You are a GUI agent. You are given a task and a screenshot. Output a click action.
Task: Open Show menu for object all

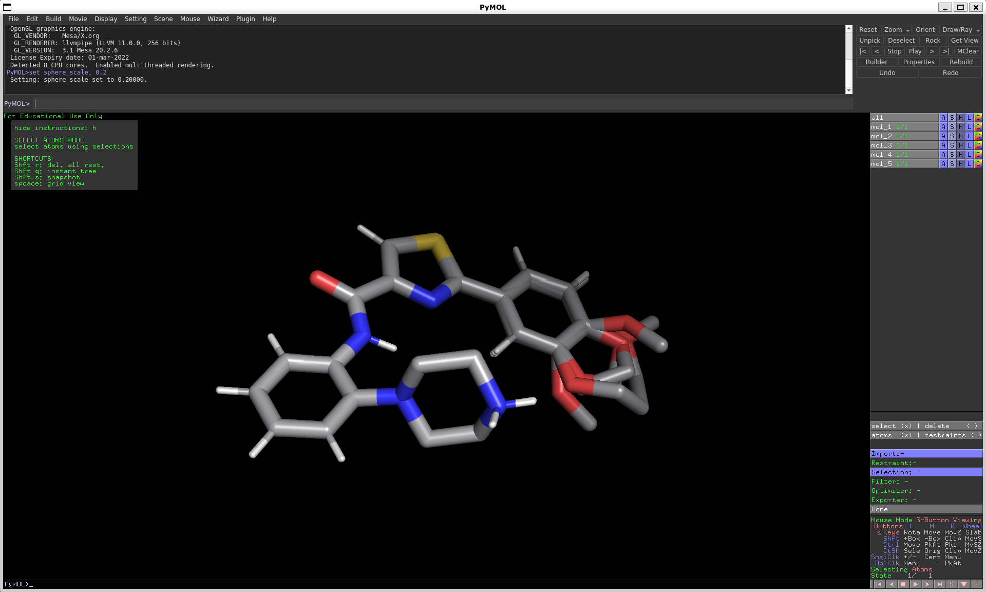[x=952, y=118]
